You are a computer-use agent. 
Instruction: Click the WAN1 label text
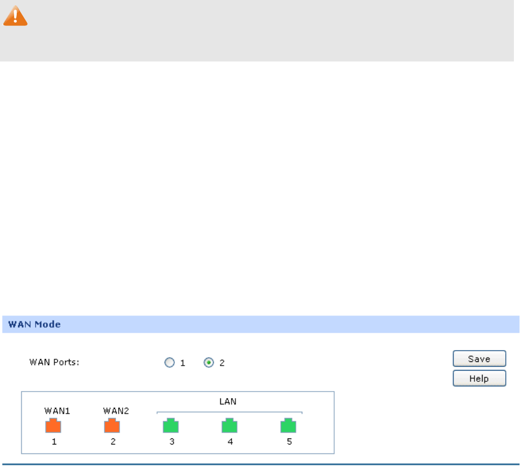(57, 411)
